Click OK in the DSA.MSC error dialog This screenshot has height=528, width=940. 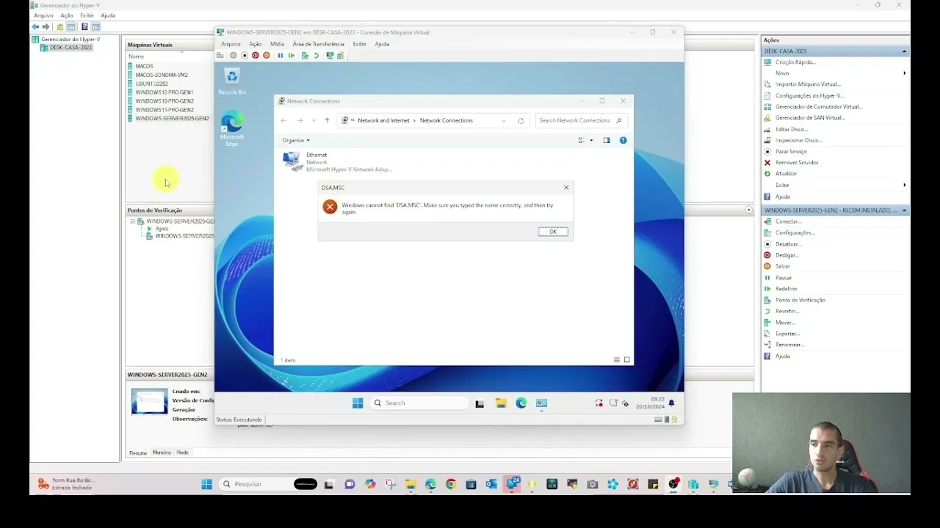tap(553, 232)
